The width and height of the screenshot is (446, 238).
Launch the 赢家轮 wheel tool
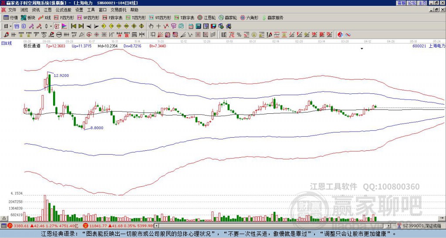tap(228, 17)
